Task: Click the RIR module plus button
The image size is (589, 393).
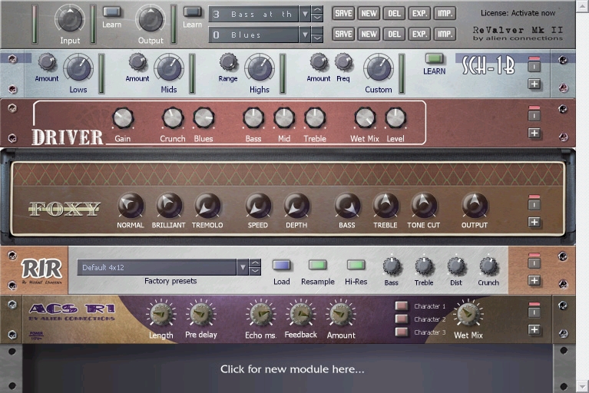Action: [534, 280]
